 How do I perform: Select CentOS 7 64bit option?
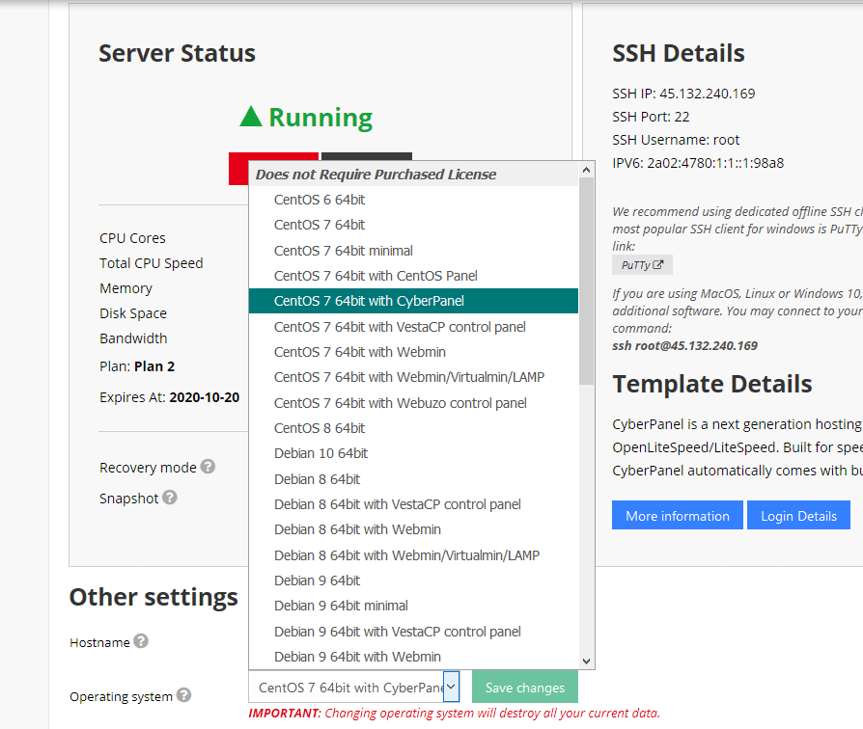click(413, 225)
